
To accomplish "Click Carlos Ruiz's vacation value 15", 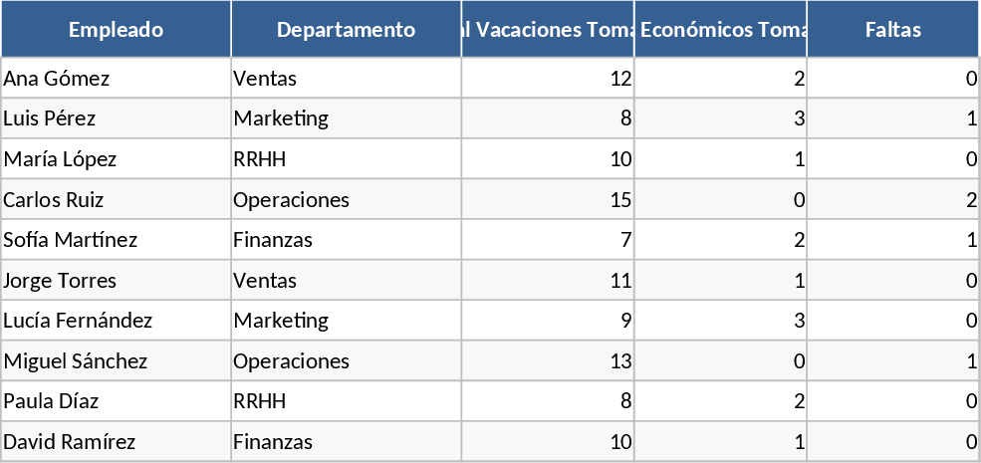I will coord(548,200).
